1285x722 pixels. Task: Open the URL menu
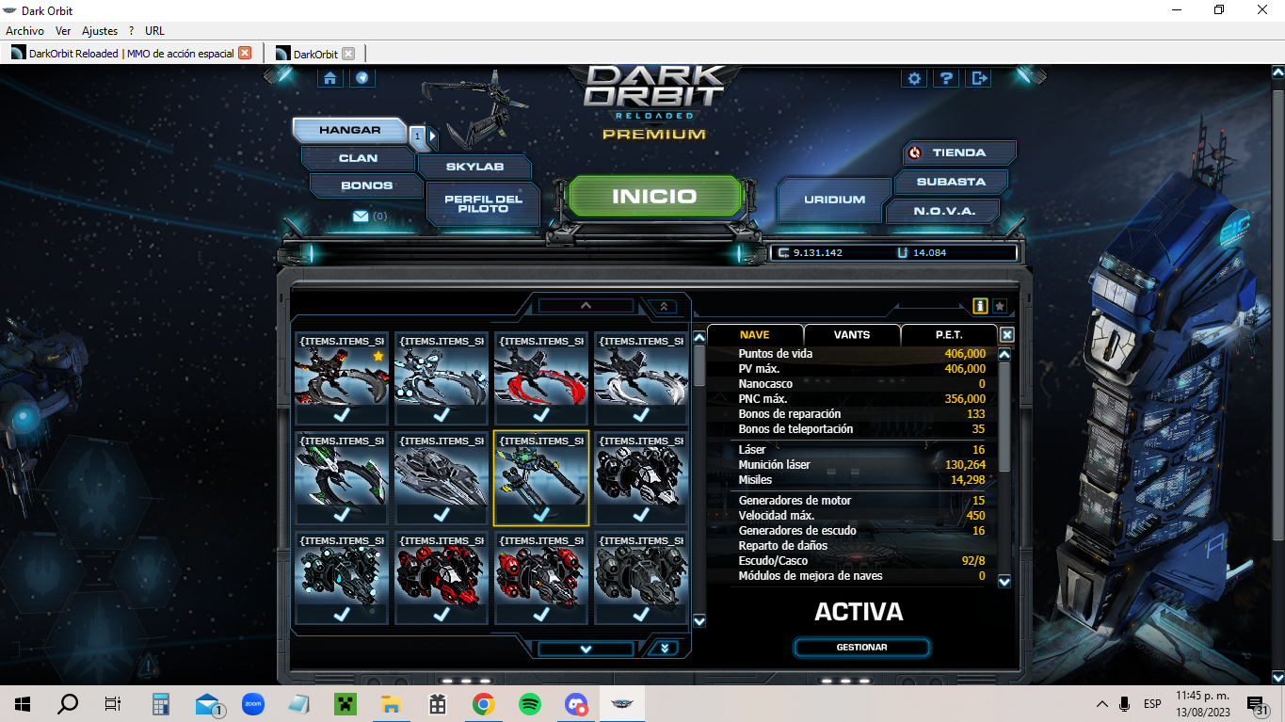154,31
